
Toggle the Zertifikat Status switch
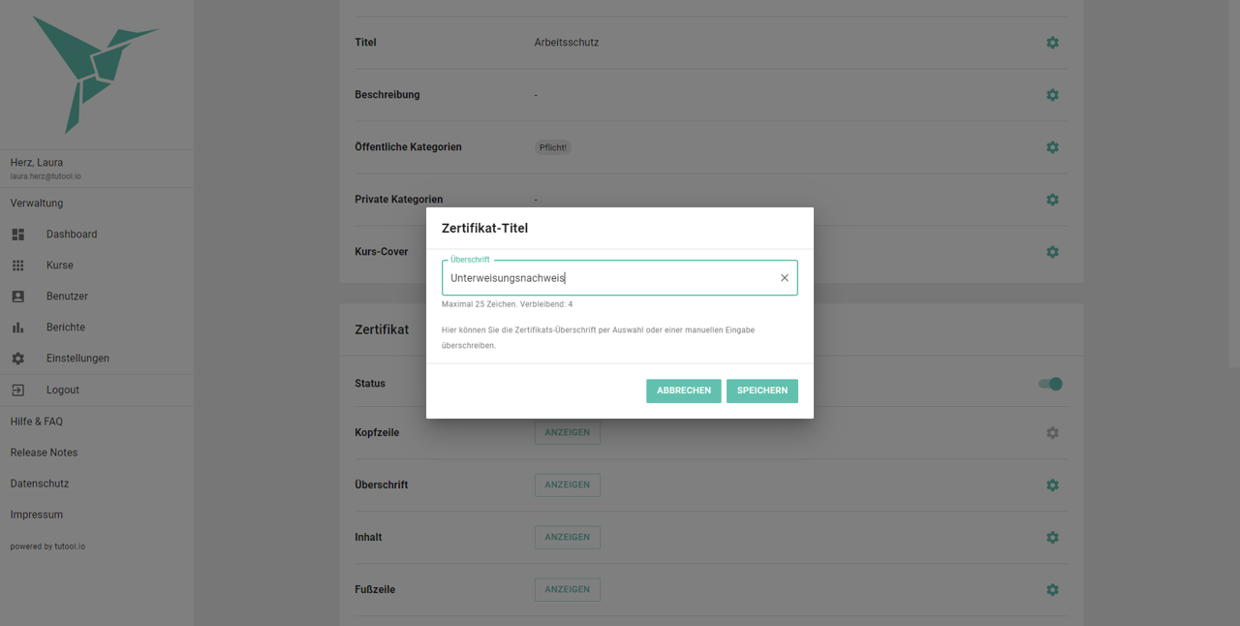pos(1050,384)
